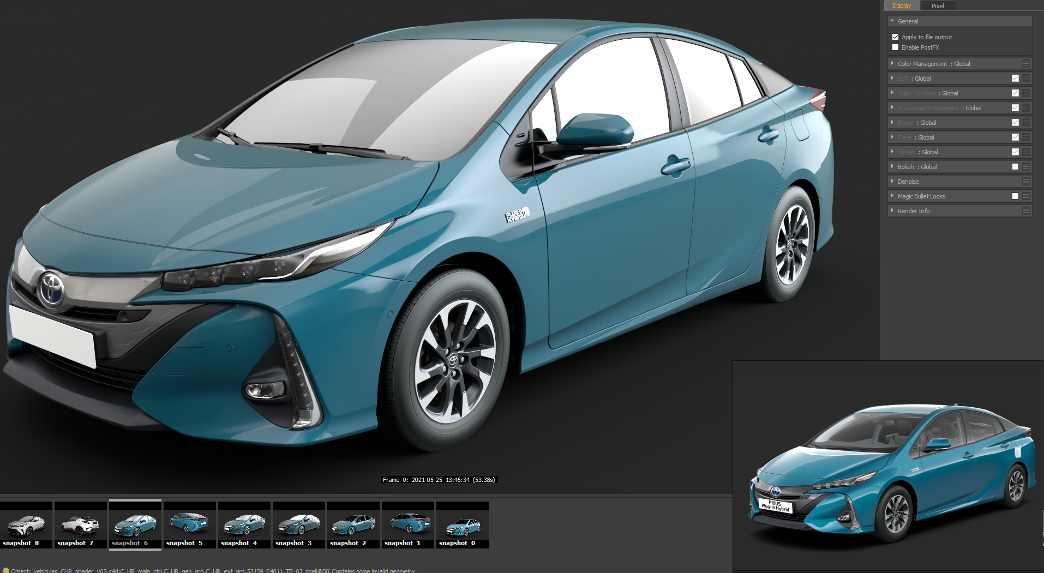Screen dimensions: 1044x573
Task: Click the yellow warning icon in status bar
Action: point(6,570)
